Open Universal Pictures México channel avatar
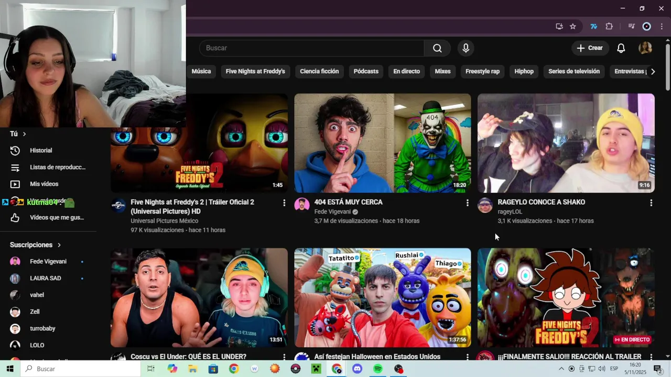 pyautogui.click(x=118, y=205)
